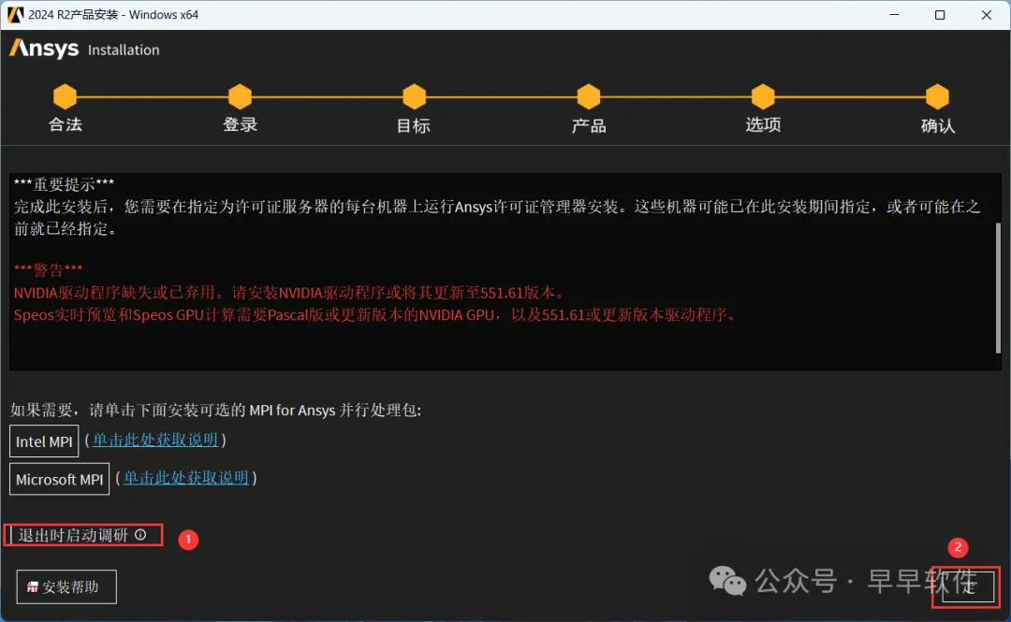Click the 确认 step label text
This screenshot has width=1011, height=622.
(x=937, y=125)
